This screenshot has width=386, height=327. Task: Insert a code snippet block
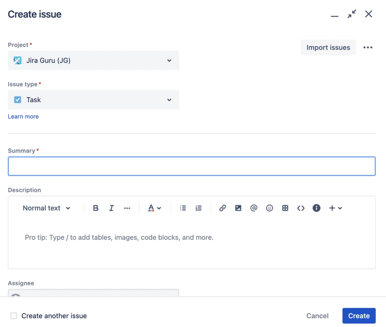click(301, 208)
